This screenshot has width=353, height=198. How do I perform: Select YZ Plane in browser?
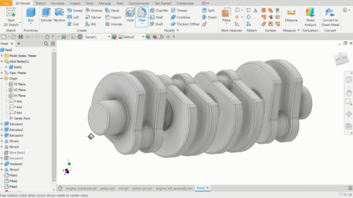point(17,84)
